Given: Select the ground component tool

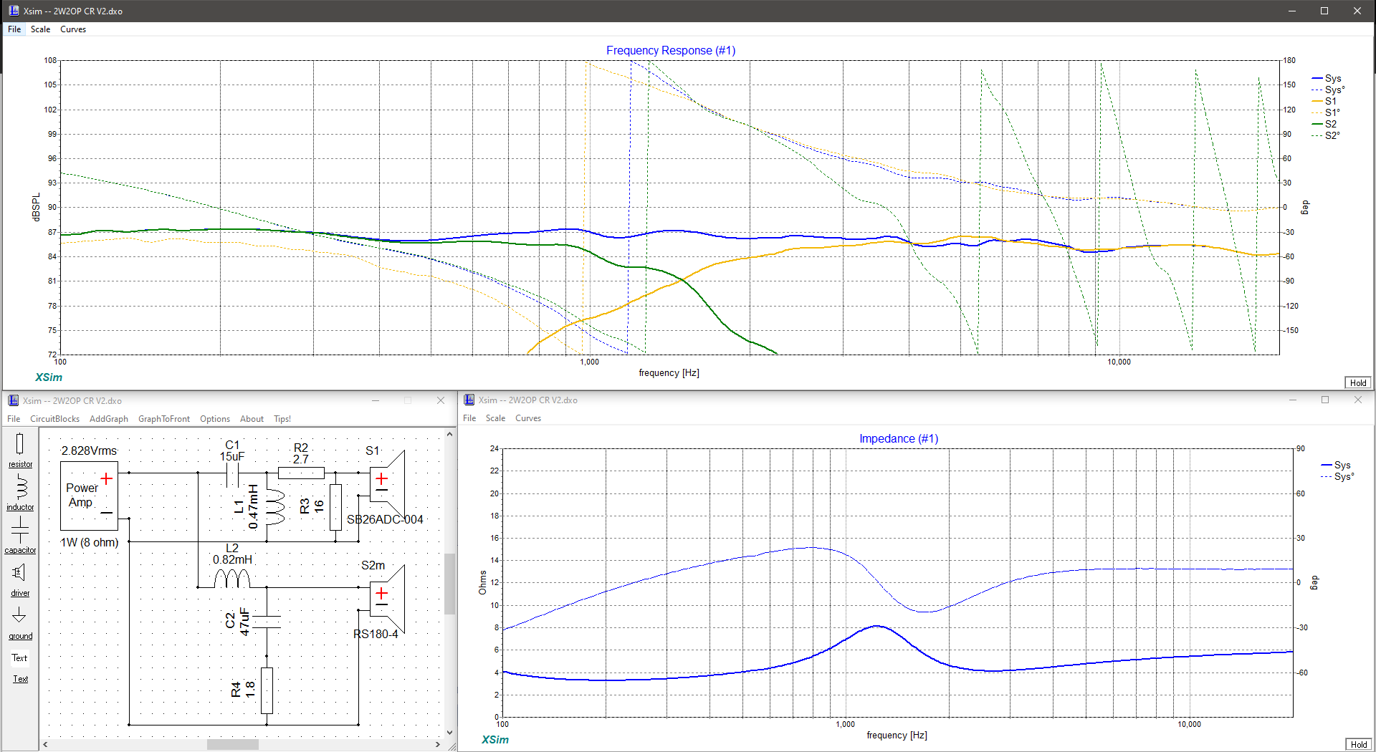Looking at the screenshot, I should coord(20,622).
